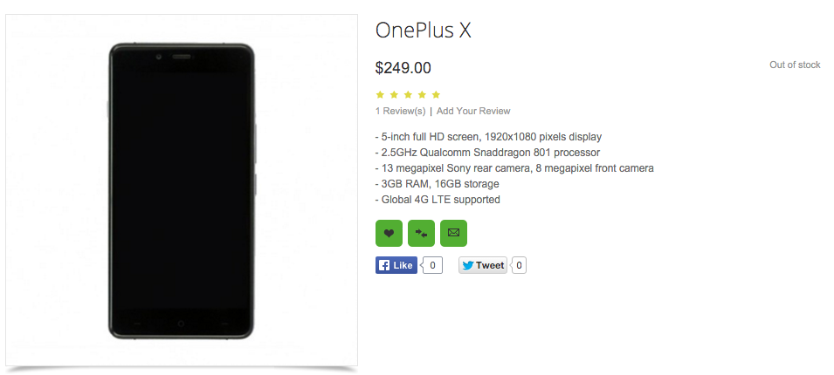The height and width of the screenshot is (375, 834).
Task: Open the 1 Review(s) link
Action: point(400,111)
